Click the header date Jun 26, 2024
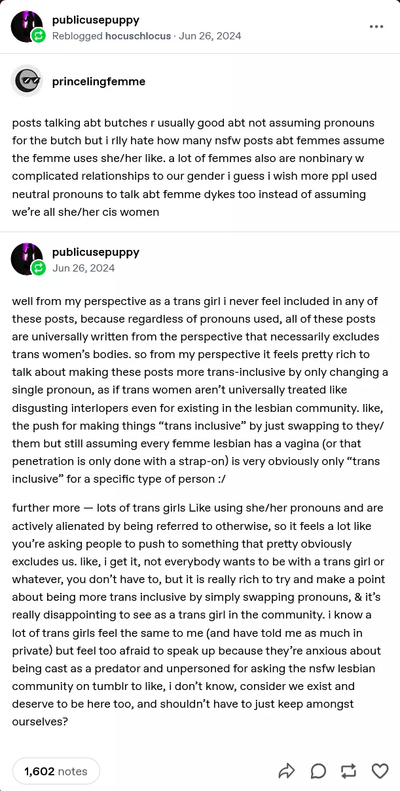Image resolution: width=400 pixels, height=791 pixels. [x=209, y=36]
